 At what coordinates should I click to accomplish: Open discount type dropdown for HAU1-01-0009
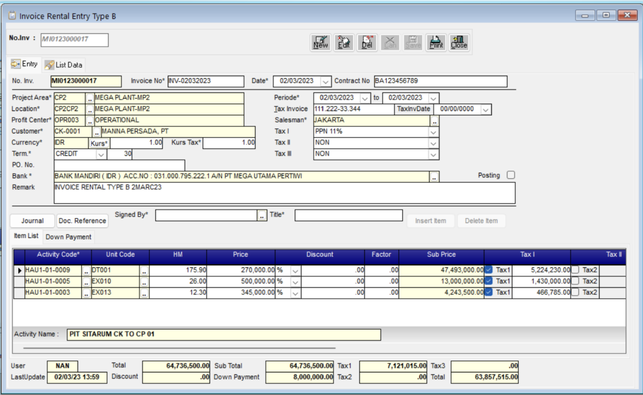(x=295, y=271)
